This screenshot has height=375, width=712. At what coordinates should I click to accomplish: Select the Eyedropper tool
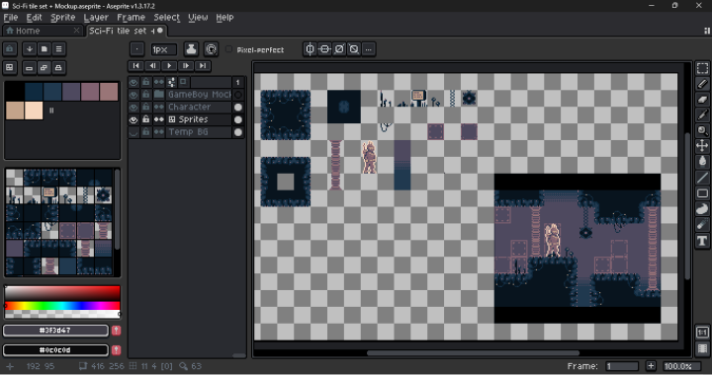click(702, 115)
